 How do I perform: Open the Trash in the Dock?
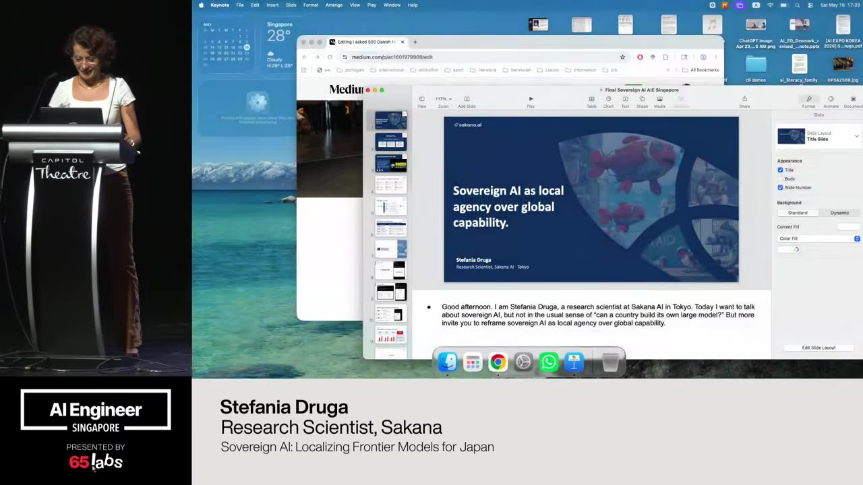click(x=610, y=362)
